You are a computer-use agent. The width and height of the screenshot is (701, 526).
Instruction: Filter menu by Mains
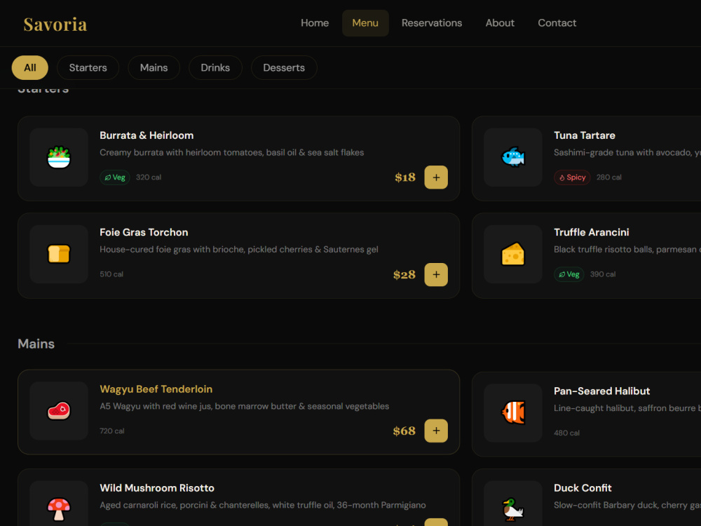154,67
